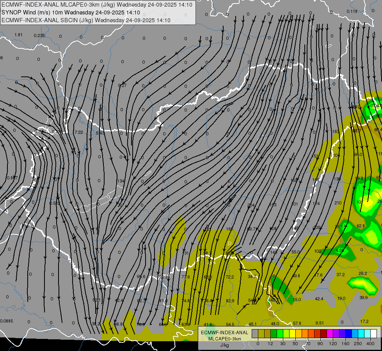Click the ECMWF SBCIN header line
The image size is (382, 351).
[x=86, y=20]
